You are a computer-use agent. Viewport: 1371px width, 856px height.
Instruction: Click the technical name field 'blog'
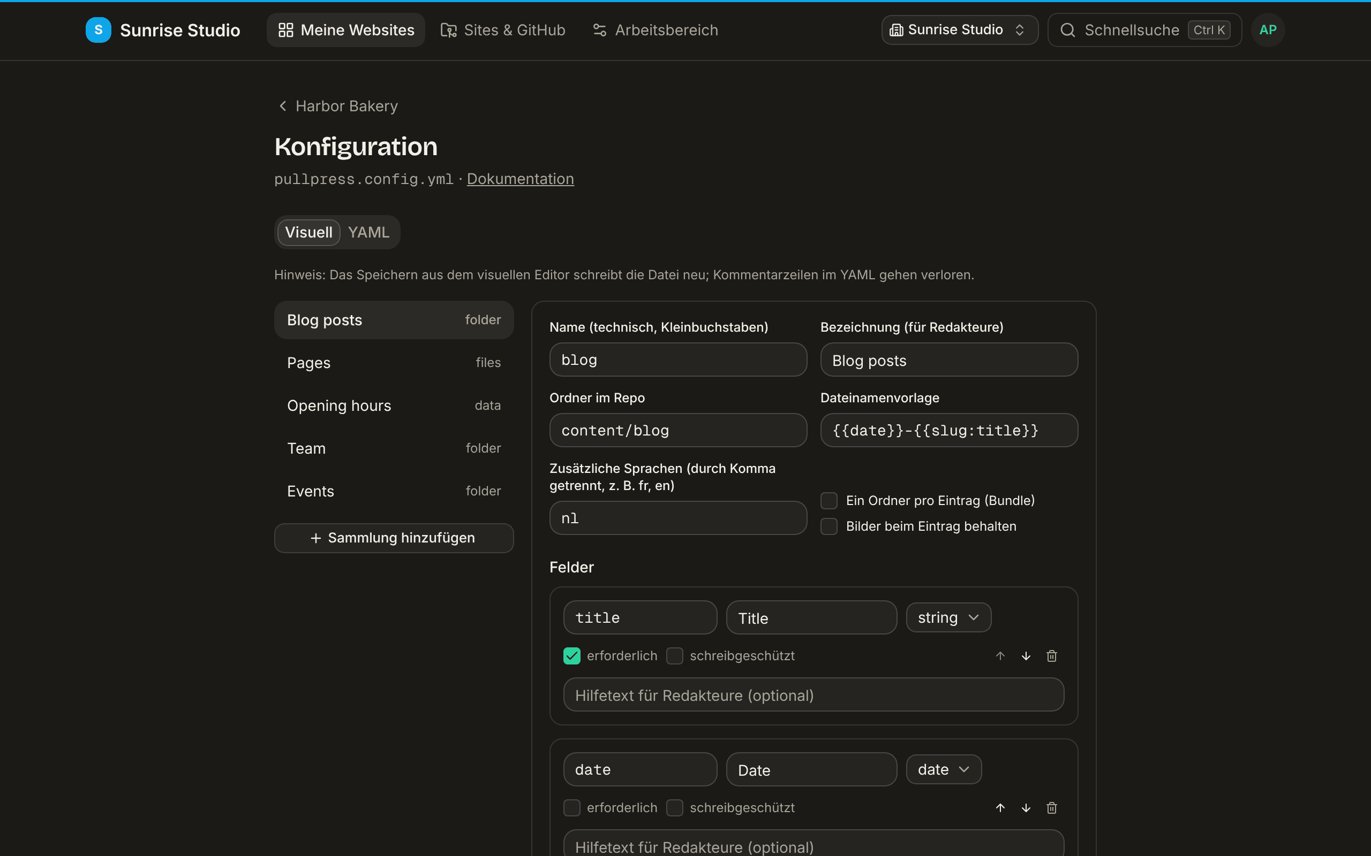pos(678,360)
